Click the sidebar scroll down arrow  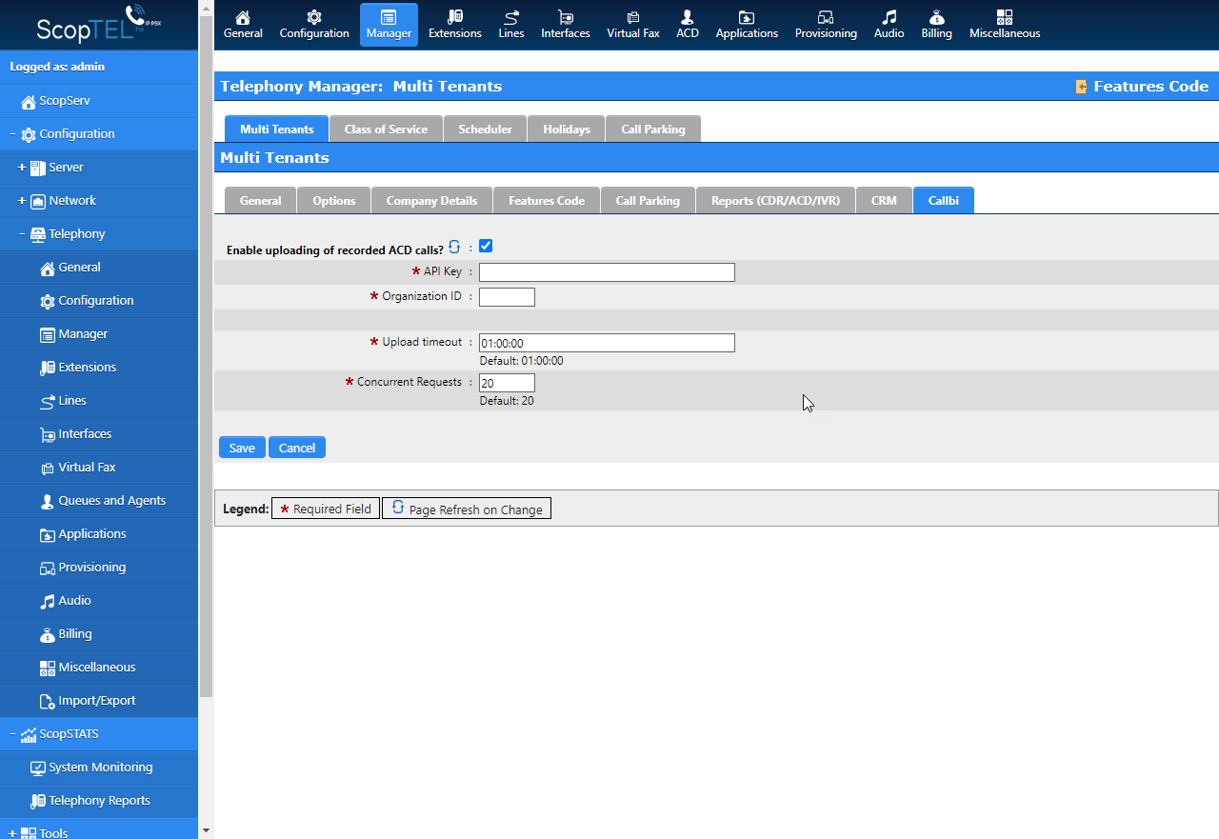click(x=206, y=830)
